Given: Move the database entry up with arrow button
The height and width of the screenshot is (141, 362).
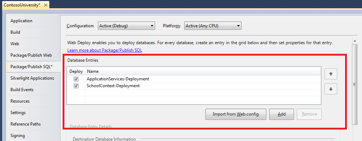Looking at the screenshot, I should [x=331, y=74].
